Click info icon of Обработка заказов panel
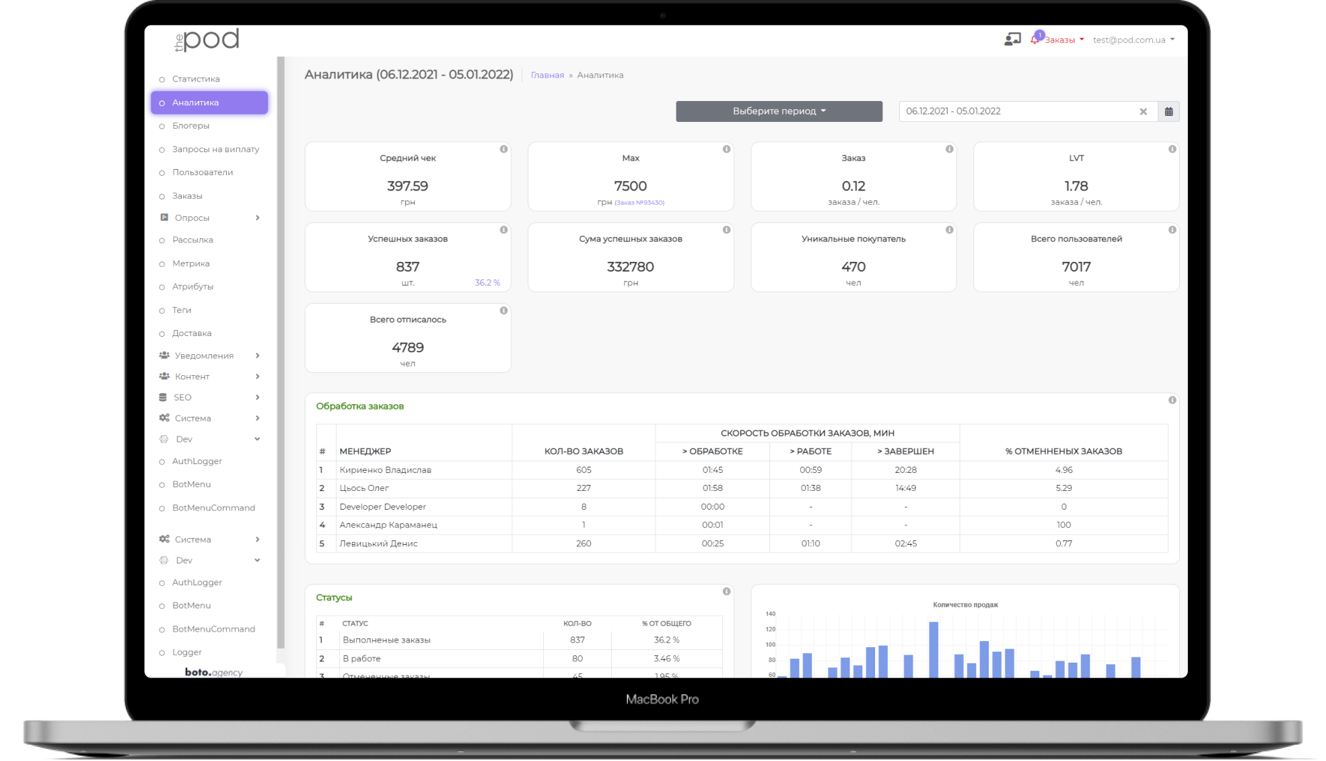The width and height of the screenshot is (1326, 761). click(1172, 400)
